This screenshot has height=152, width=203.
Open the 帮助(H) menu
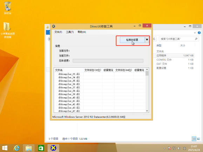coord(82,32)
